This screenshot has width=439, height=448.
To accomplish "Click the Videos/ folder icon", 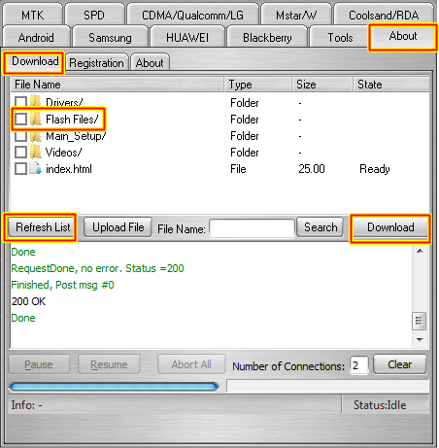I will point(36,152).
